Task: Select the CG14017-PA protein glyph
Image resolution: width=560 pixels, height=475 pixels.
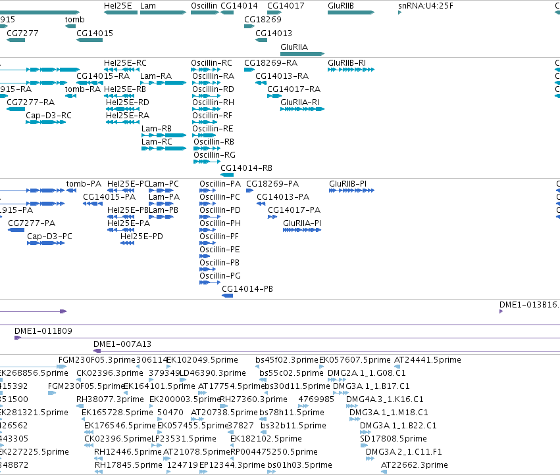Action: click(272, 217)
